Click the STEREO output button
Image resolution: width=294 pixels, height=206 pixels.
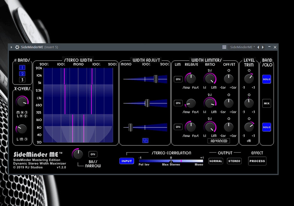(x=234, y=161)
